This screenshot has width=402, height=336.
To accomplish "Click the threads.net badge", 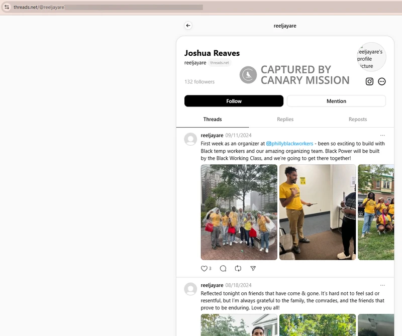I will coord(220,63).
